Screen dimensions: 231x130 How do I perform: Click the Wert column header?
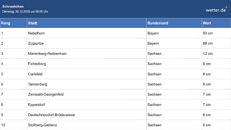click(207, 23)
